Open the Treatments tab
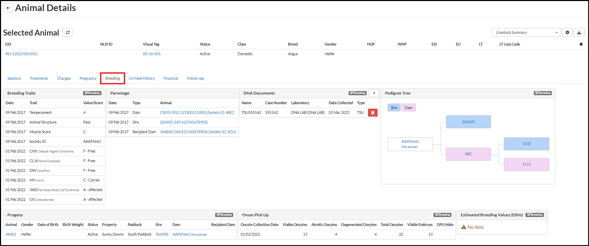 (x=39, y=78)
